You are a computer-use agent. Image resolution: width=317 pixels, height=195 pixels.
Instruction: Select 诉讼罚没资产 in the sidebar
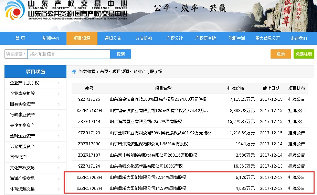click(x=22, y=147)
